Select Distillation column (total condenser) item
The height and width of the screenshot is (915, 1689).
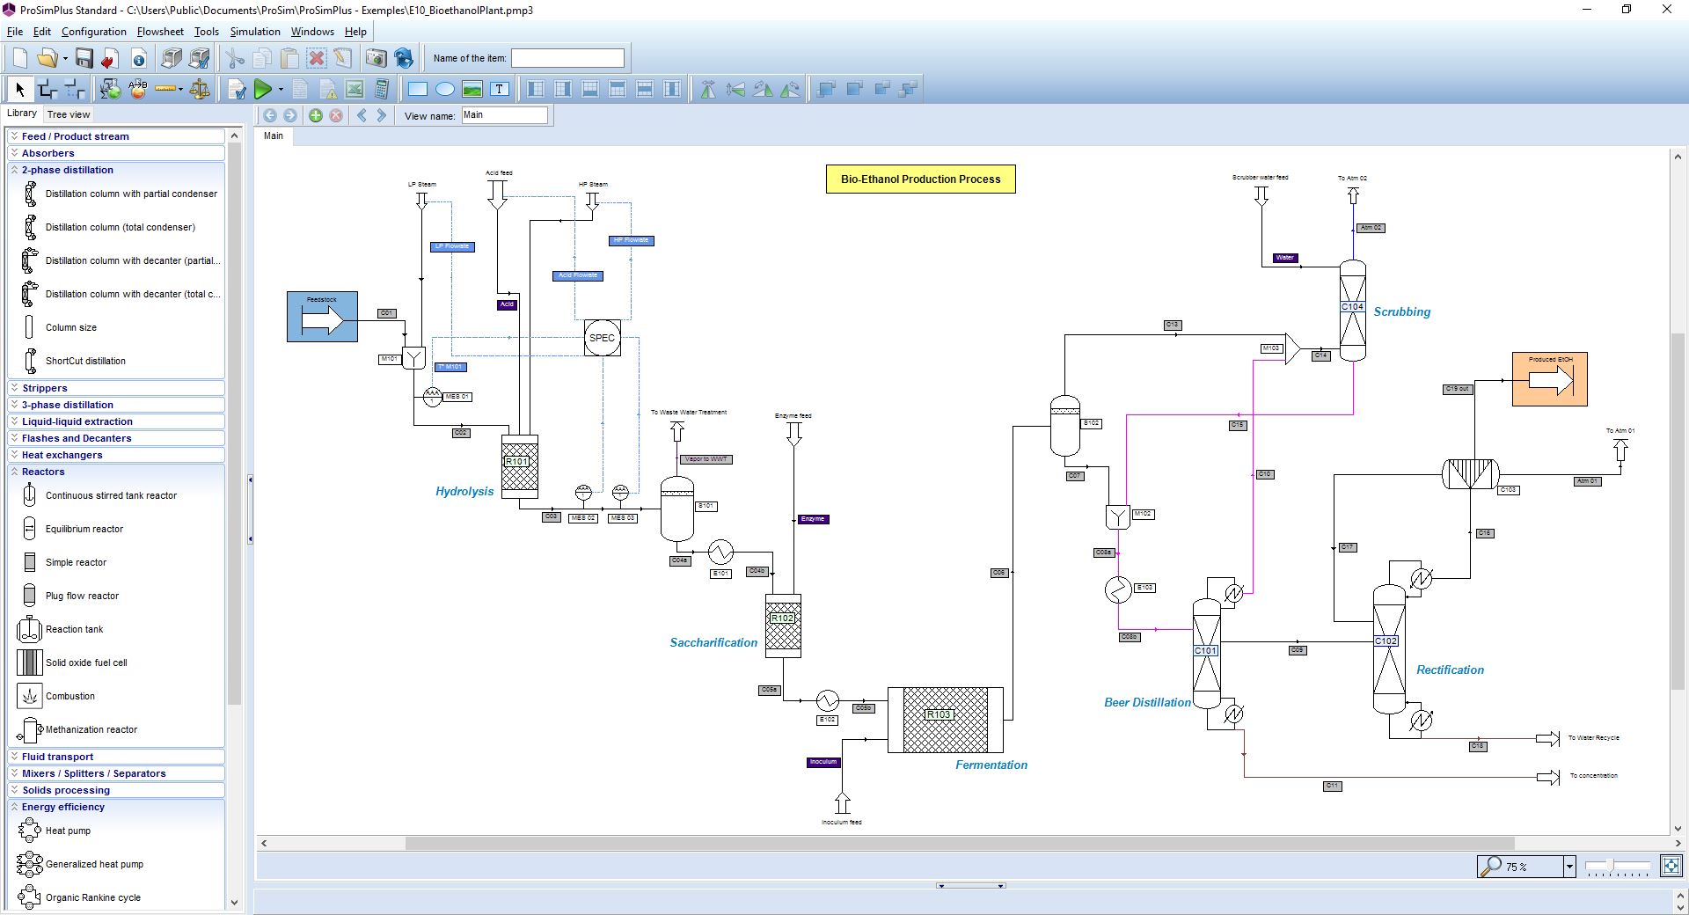coord(120,227)
